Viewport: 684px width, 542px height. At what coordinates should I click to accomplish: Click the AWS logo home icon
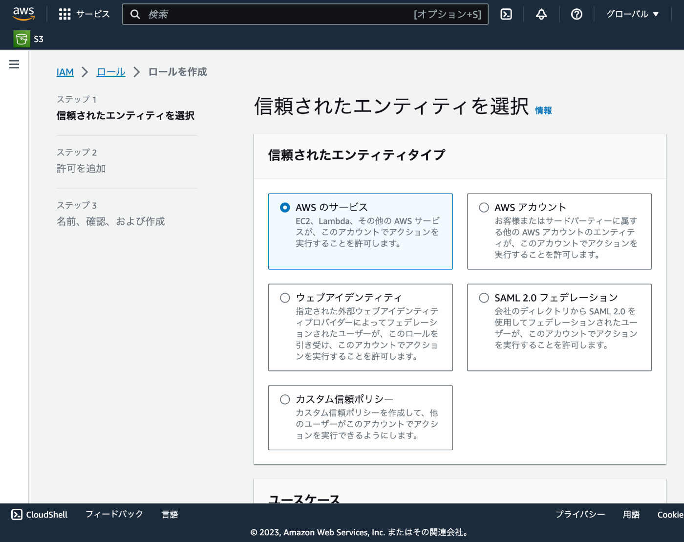(23, 14)
